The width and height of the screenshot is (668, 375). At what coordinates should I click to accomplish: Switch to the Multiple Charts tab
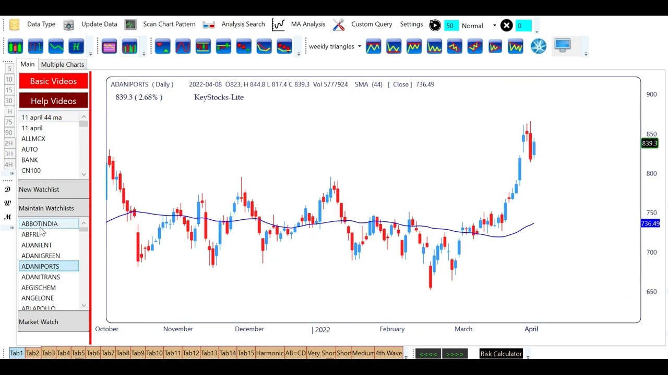click(63, 65)
